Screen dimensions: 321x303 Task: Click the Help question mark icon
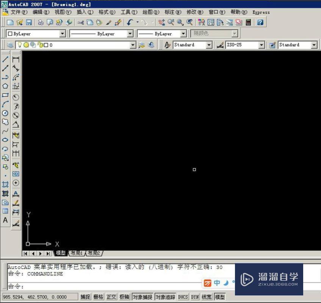[x=260, y=22]
